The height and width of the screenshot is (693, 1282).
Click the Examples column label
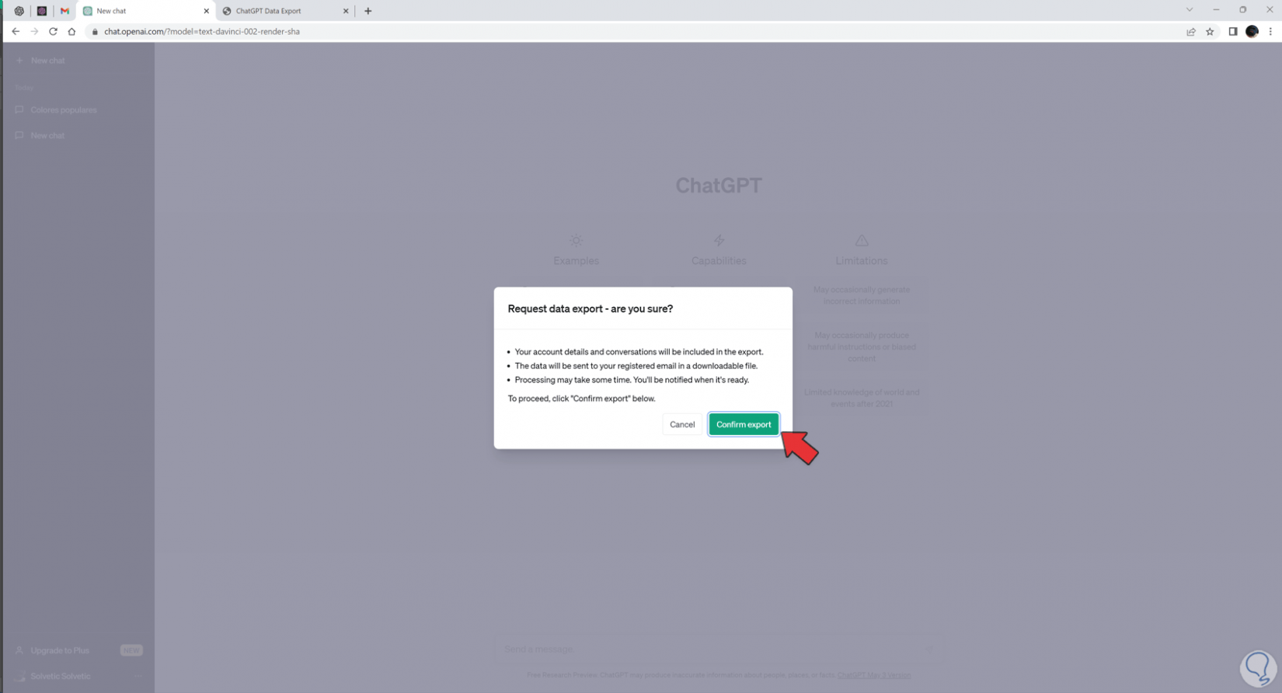577,261
